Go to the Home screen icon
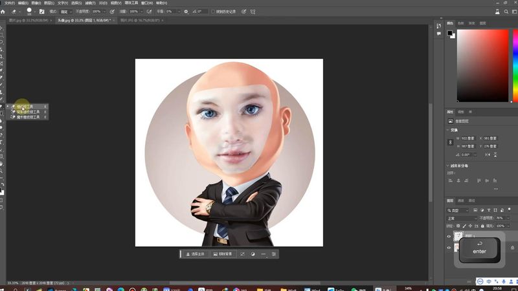 [x=3, y=12]
